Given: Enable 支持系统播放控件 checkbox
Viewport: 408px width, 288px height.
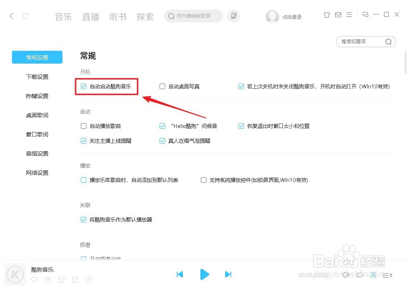Looking at the screenshot, I should [x=204, y=180].
